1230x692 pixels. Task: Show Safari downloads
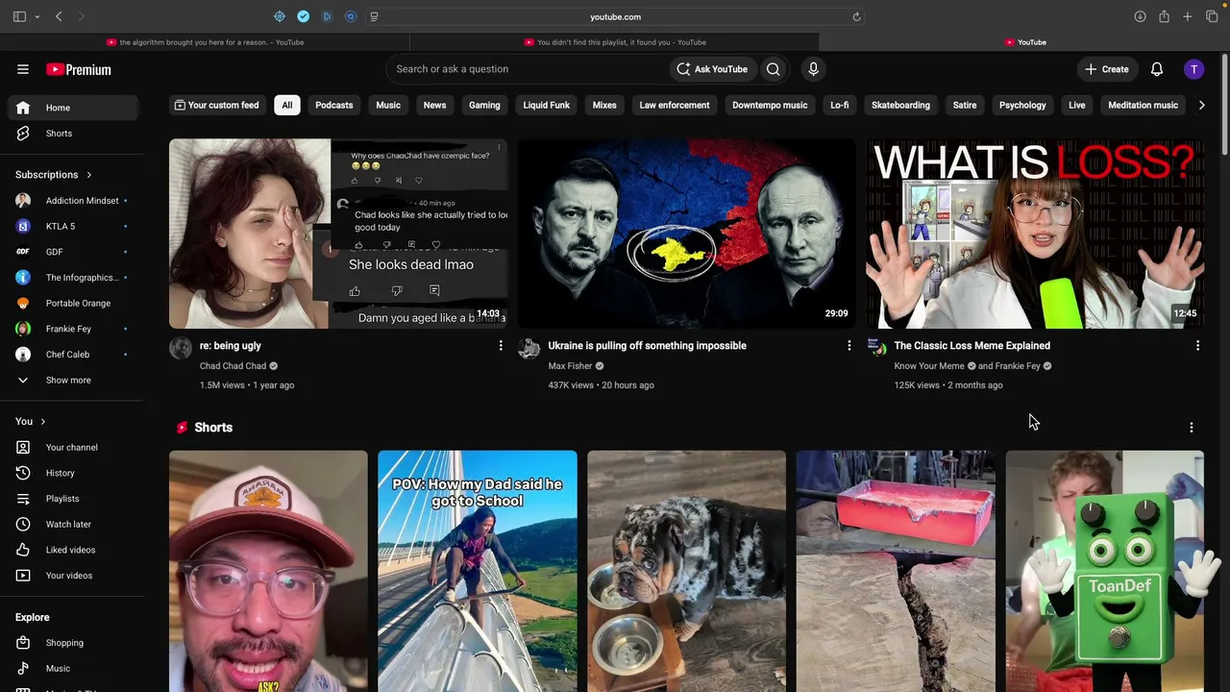[1140, 16]
